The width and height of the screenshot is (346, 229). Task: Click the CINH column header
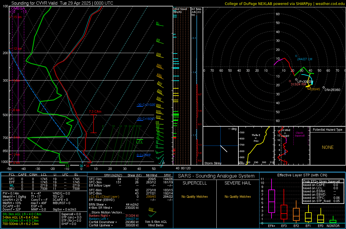(33, 175)
